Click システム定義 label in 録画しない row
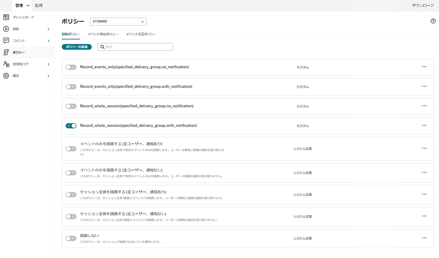The image size is (439, 258). click(303, 238)
